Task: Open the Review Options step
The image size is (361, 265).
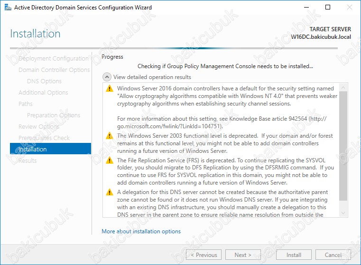Action: (x=39, y=127)
